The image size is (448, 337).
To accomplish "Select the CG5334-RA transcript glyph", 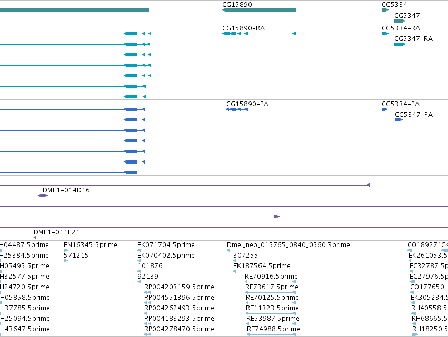I will pyautogui.click(x=385, y=34).
